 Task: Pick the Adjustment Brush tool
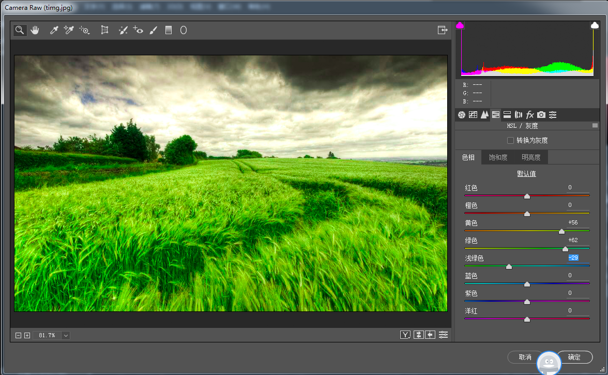[154, 30]
